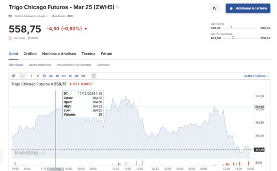Open the Gráfico tab
Screen dimensions: 277x171
click(30, 54)
